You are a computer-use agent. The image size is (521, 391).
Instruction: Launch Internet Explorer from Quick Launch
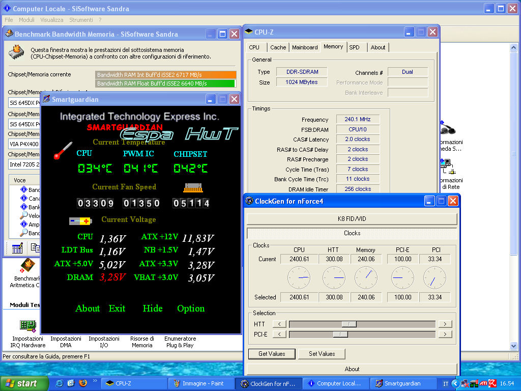pos(59,383)
